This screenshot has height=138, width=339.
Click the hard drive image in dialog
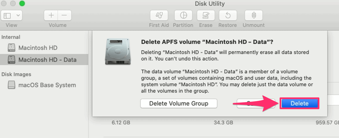click(x=117, y=52)
